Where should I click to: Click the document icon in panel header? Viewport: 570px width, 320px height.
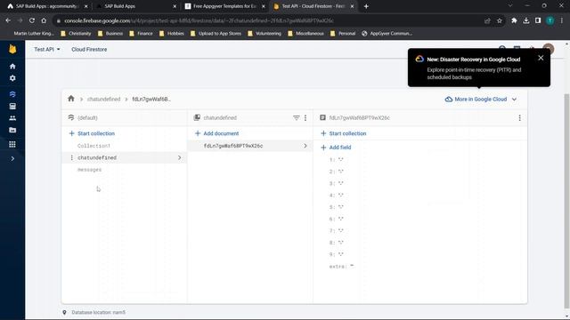coord(322,117)
